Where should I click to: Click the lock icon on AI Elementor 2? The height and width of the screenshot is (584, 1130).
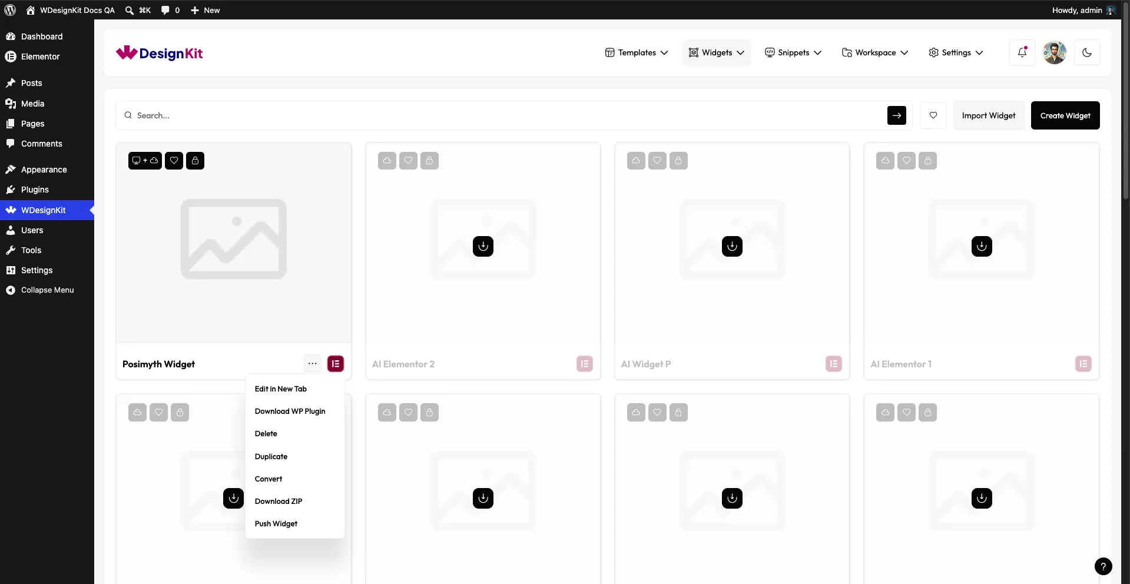tap(429, 161)
